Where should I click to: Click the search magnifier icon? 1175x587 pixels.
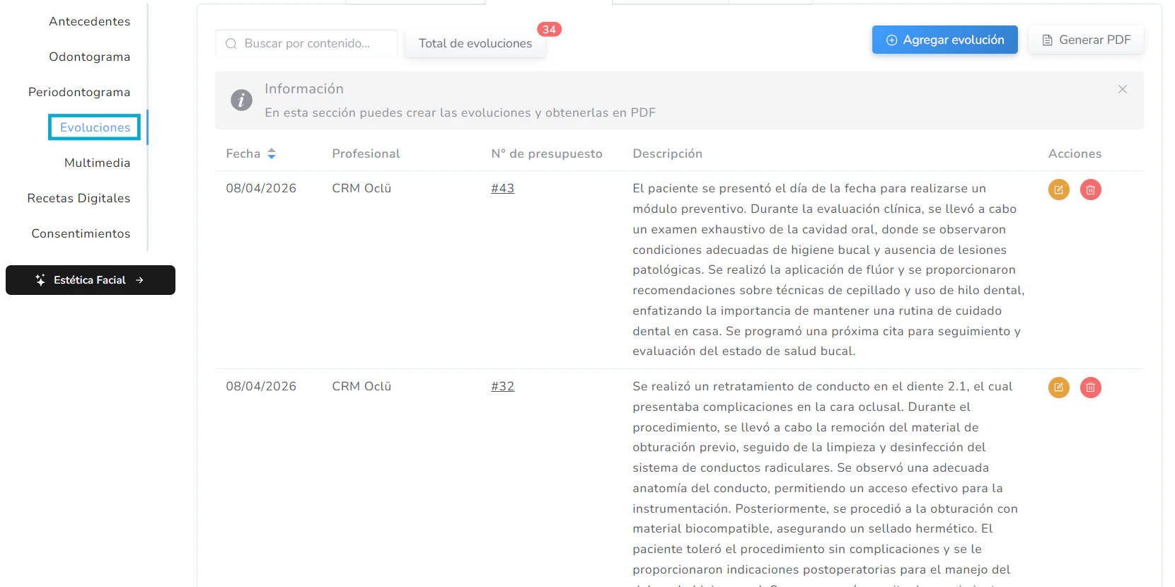(231, 44)
